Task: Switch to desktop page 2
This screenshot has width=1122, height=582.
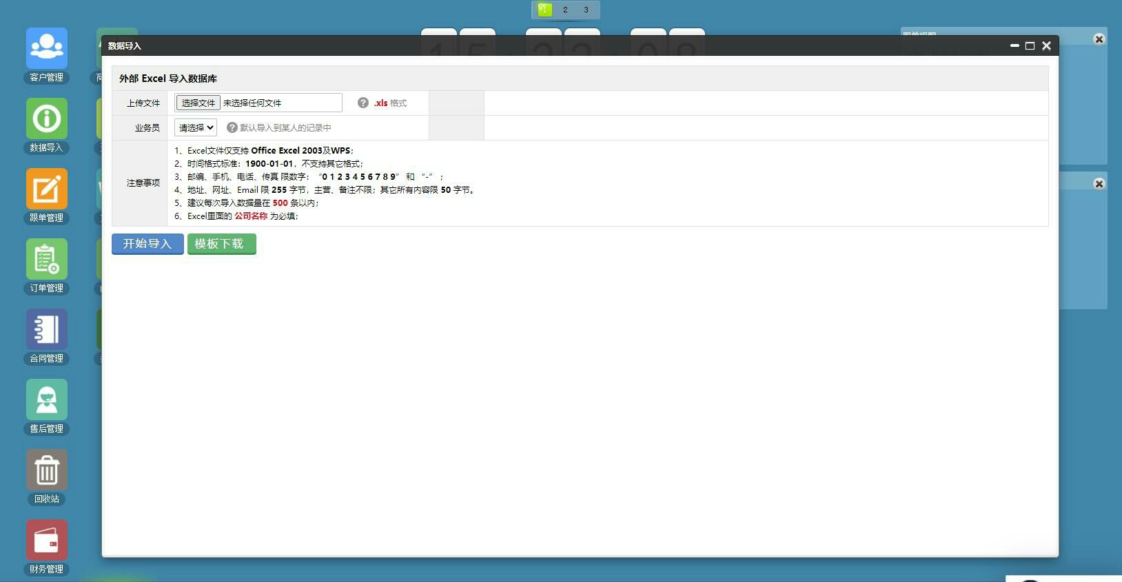Action: (x=565, y=10)
